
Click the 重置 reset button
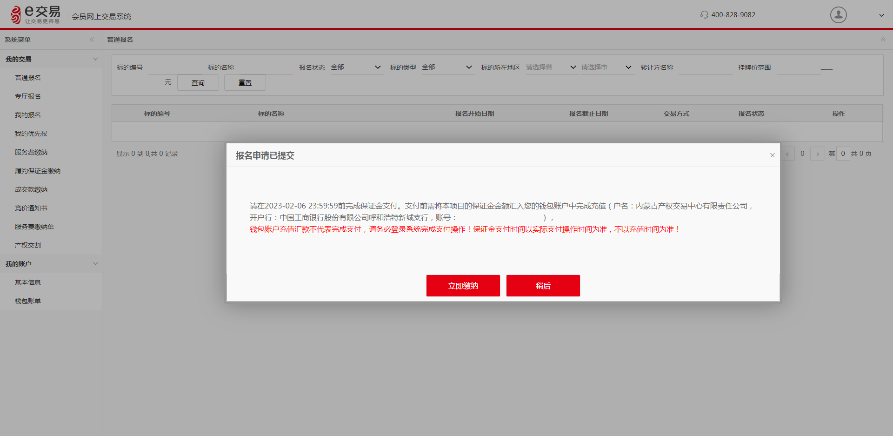coord(245,83)
